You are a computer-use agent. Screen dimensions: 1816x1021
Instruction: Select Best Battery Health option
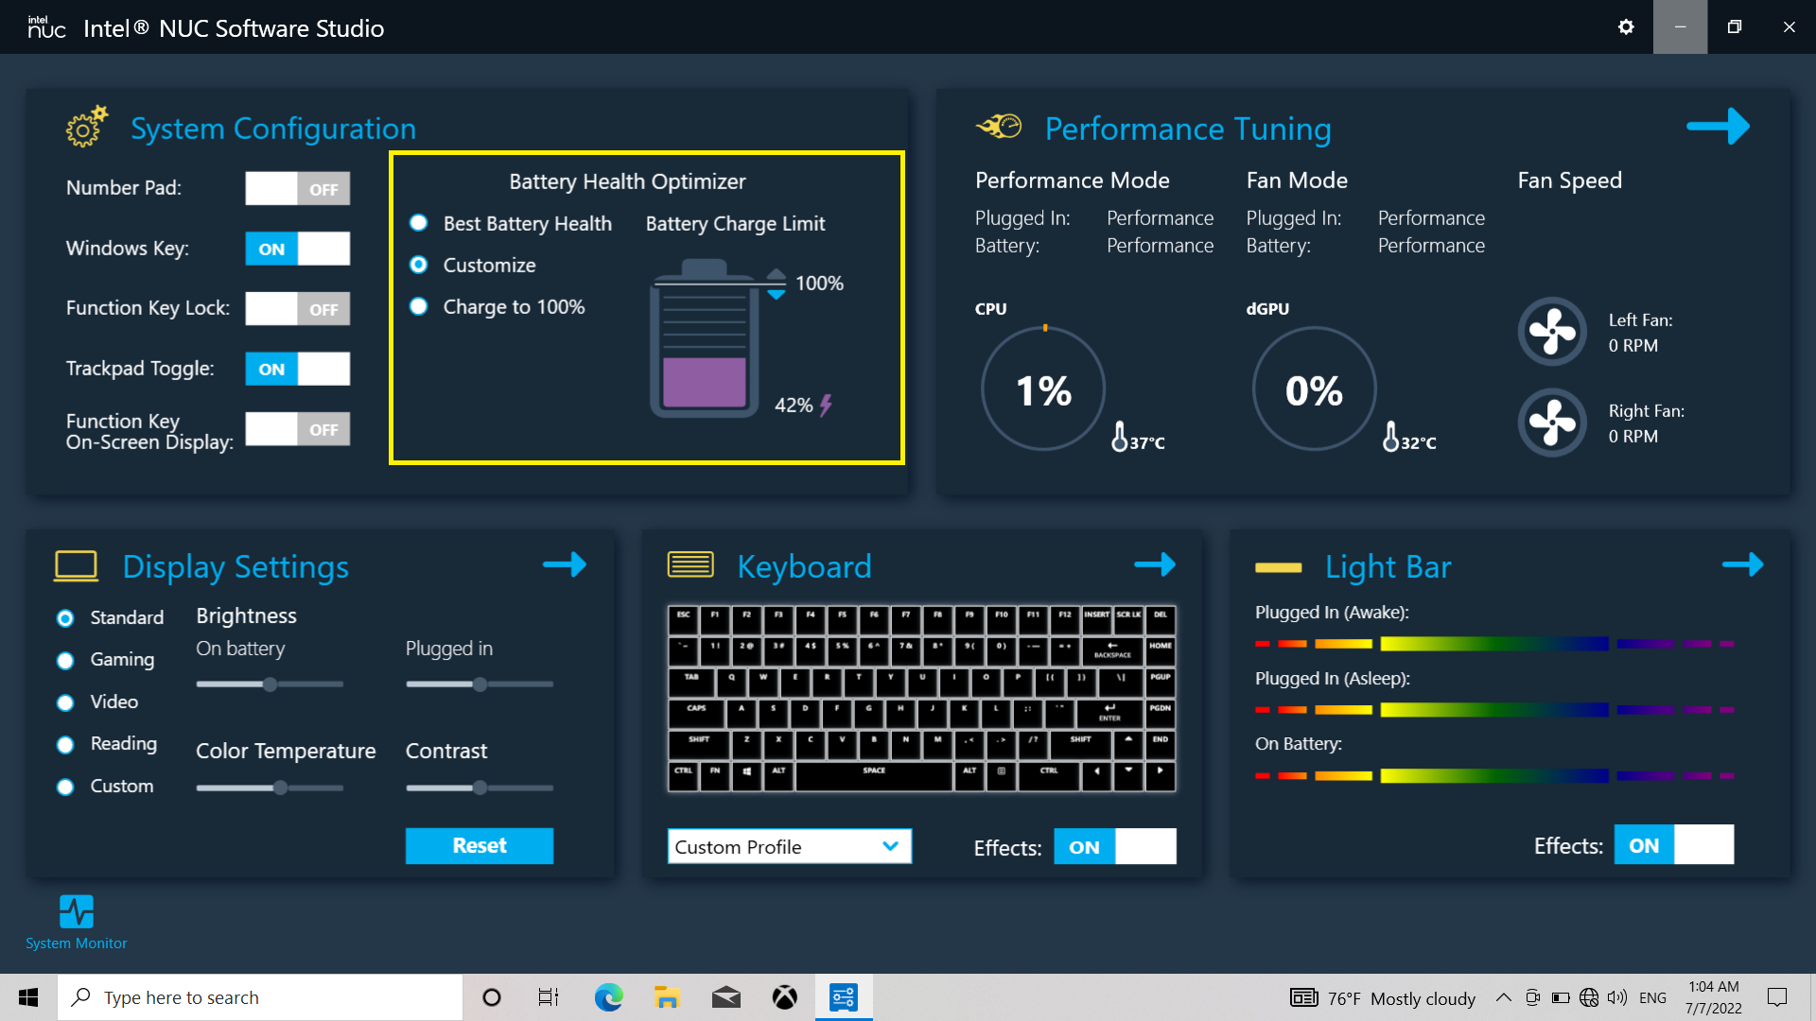pyautogui.click(x=418, y=223)
